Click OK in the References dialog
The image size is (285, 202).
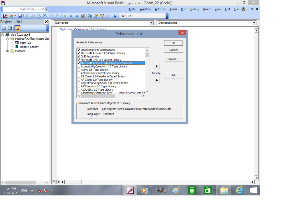(174, 43)
